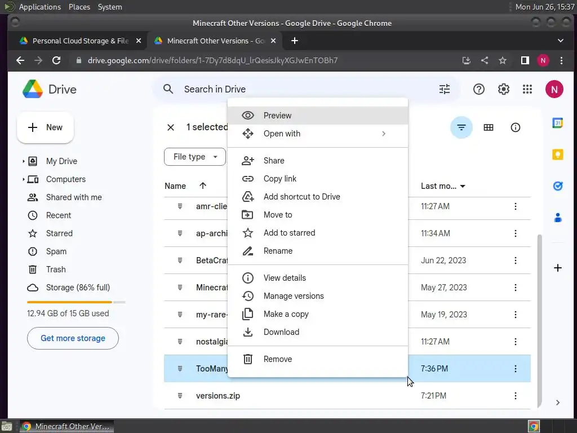Viewport: 577px width, 433px height.
Task: Toggle Chrome side panel
Action: (x=525, y=60)
